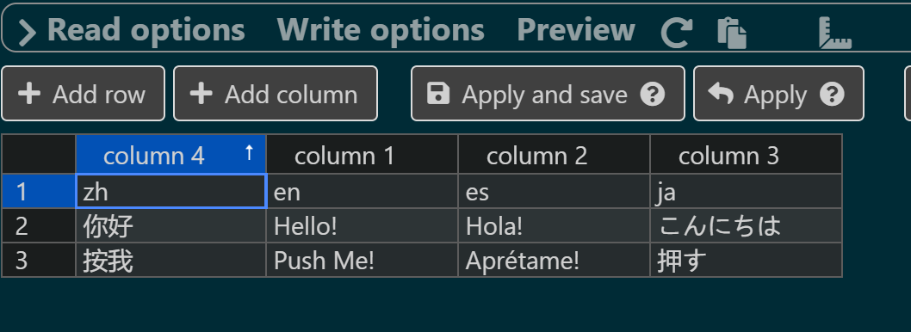The image size is (911, 332).
Task: Click the help icon beside Apply
Action: 832,94
